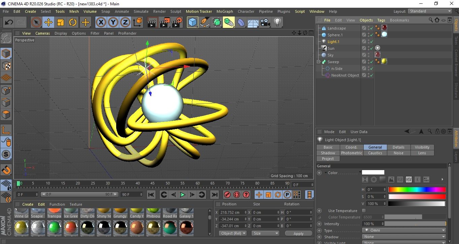Toggle Y axis lock
This screenshot has width=459, height=244.
click(113, 23)
